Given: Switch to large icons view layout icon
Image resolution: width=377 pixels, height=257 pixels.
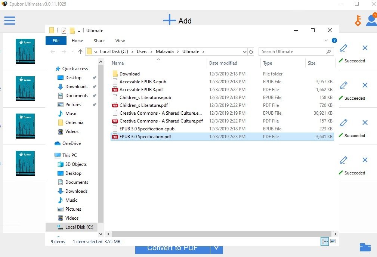Looking at the screenshot, I should 333,241.
